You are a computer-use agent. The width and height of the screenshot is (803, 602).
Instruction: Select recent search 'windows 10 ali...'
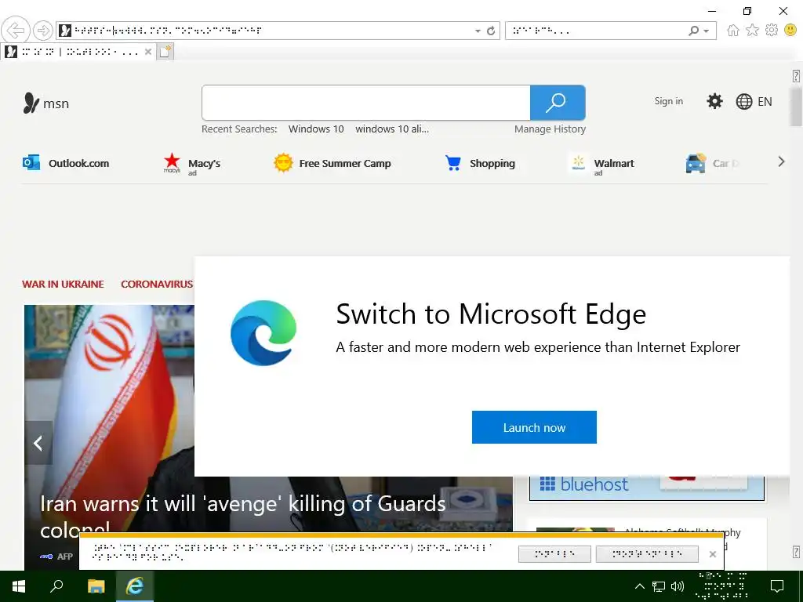(392, 129)
